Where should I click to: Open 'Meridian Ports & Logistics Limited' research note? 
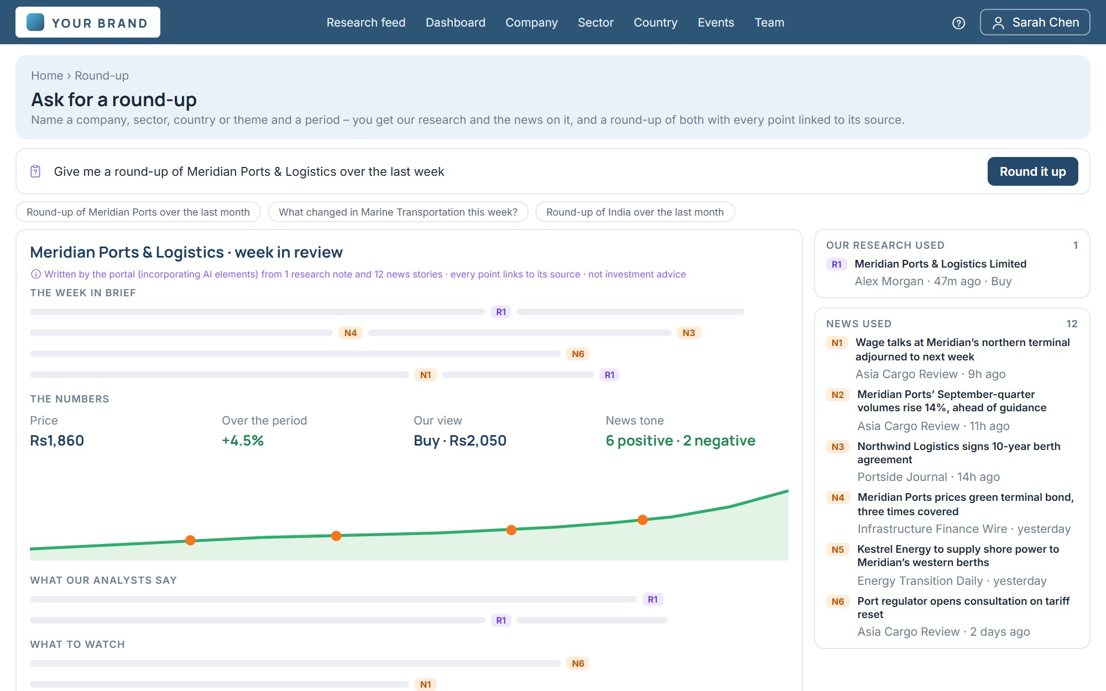coord(940,264)
